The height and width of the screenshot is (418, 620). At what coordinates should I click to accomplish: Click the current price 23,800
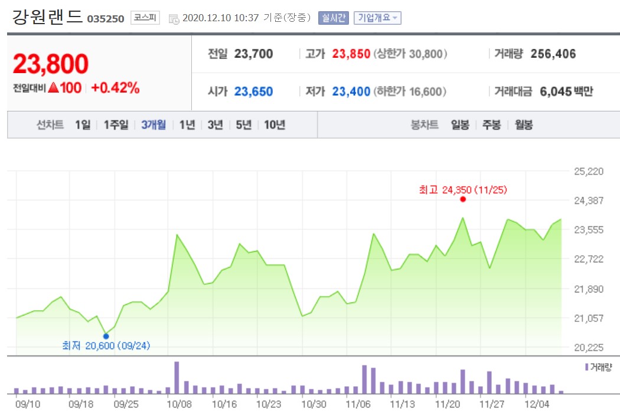(51, 64)
